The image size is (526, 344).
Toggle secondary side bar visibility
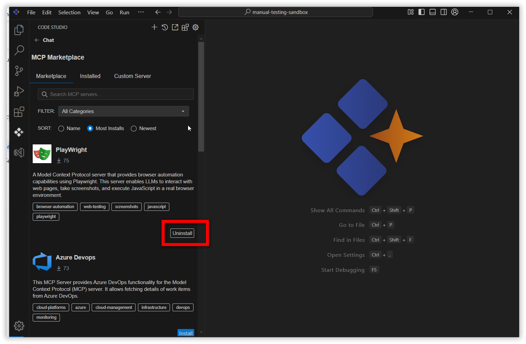pyautogui.click(x=444, y=12)
